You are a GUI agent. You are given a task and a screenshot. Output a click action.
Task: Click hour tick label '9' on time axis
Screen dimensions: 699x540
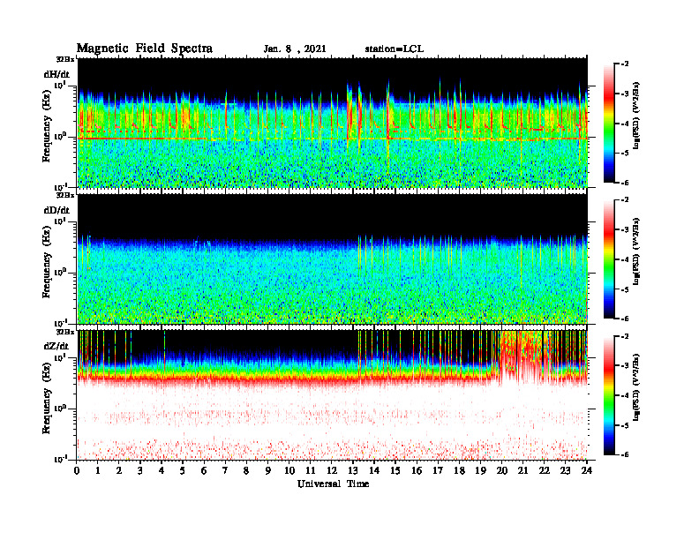pyautogui.click(x=268, y=471)
